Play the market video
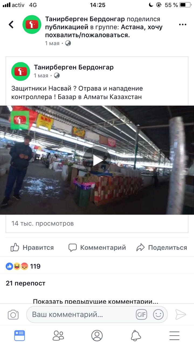The width and height of the screenshot is (194, 346). click(x=96, y=160)
